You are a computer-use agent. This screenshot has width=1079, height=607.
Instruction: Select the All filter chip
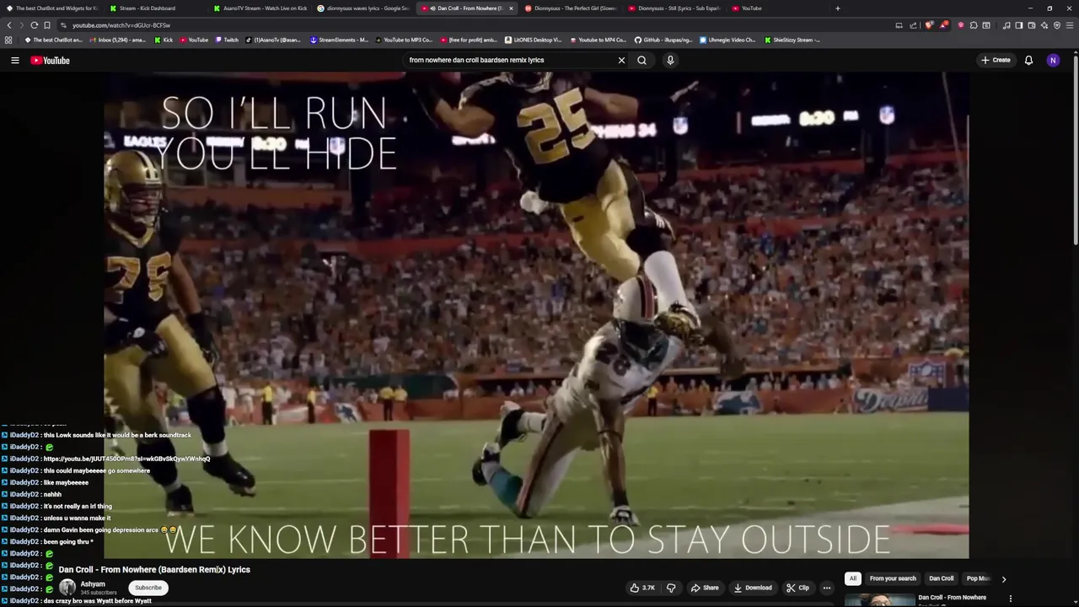click(x=853, y=578)
